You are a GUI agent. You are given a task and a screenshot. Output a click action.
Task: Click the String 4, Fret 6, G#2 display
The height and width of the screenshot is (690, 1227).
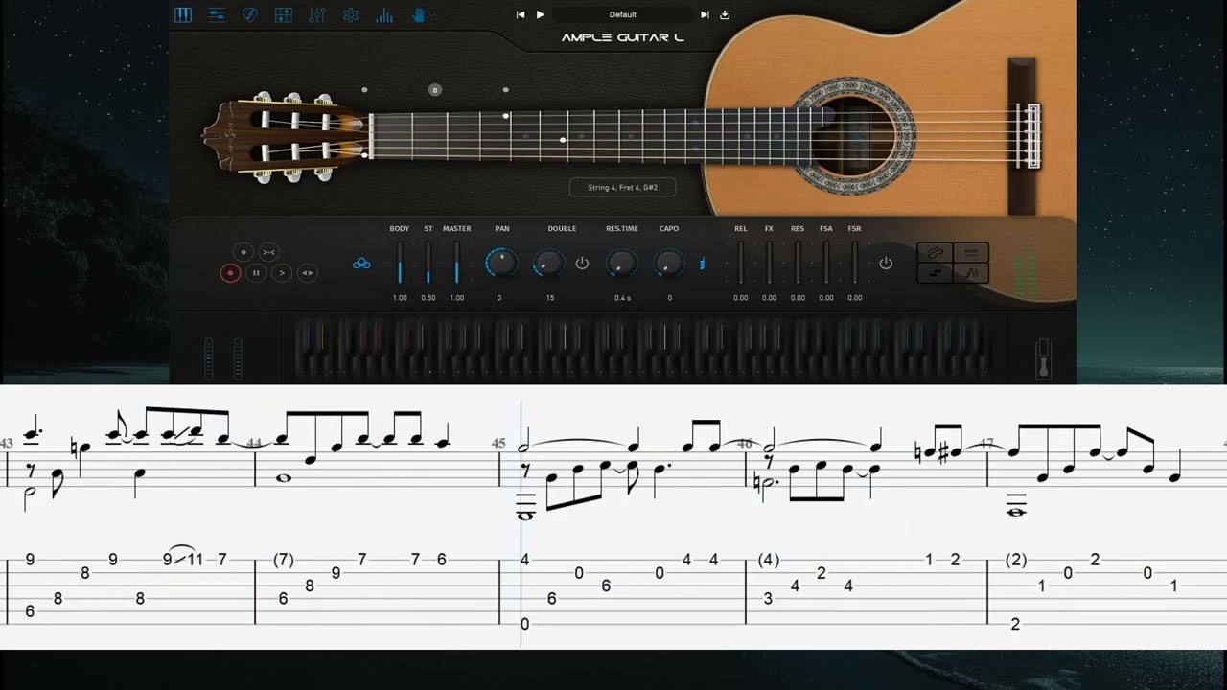622,188
